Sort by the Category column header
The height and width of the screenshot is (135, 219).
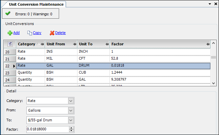[x=27, y=44]
